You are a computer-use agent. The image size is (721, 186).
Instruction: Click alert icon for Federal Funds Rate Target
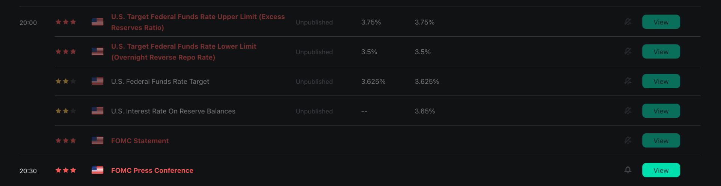[627, 81]
